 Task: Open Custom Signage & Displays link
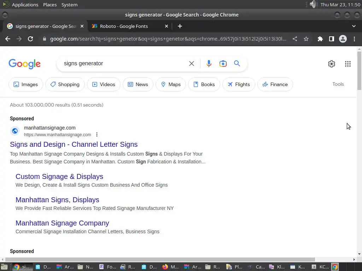pyautogui.click(x=59, y=176)
